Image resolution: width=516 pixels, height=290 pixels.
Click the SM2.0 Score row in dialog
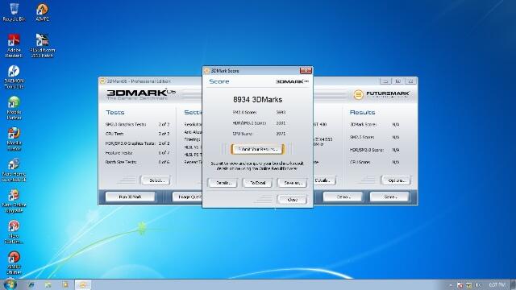tap(259, 113)
